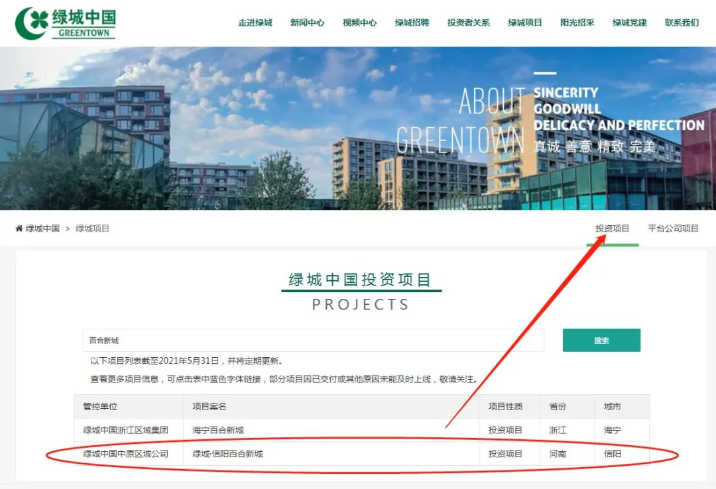
Task: Open 绿城项目 navigation item
Action: (525, 23)
